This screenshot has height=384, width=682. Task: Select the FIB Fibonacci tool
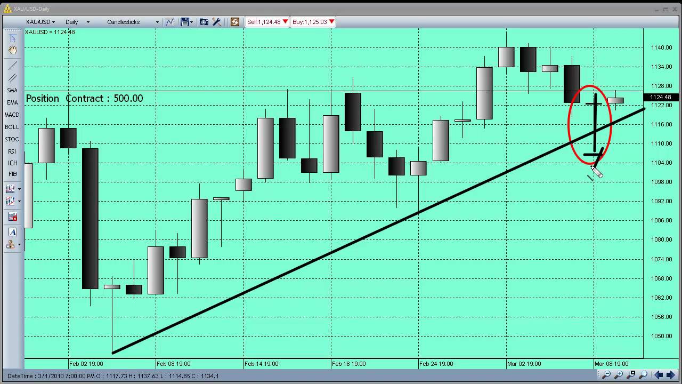click(12, 174)
